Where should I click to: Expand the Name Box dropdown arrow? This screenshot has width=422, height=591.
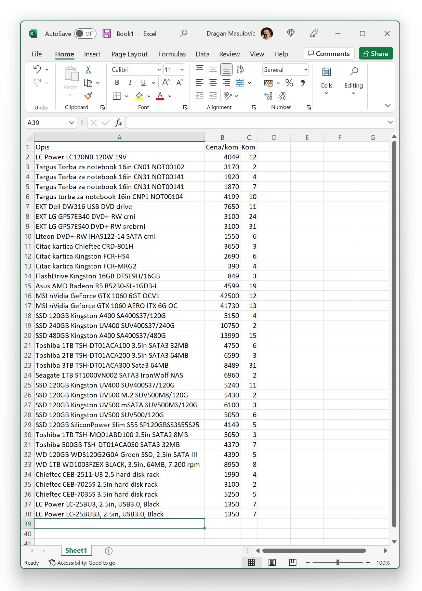[71, 122]
